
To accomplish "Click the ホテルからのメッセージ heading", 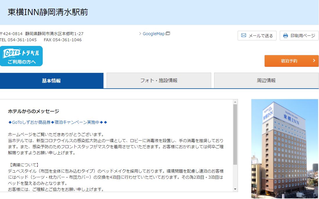I will 34,111.
